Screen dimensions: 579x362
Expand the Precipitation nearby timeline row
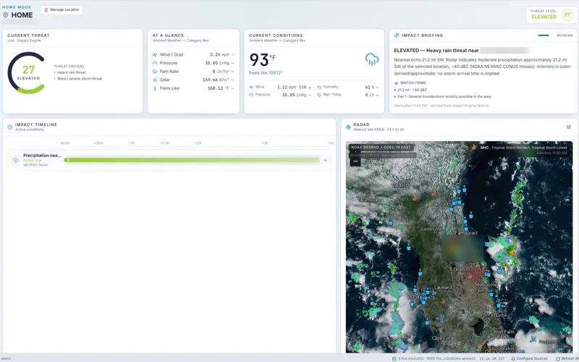325,160
